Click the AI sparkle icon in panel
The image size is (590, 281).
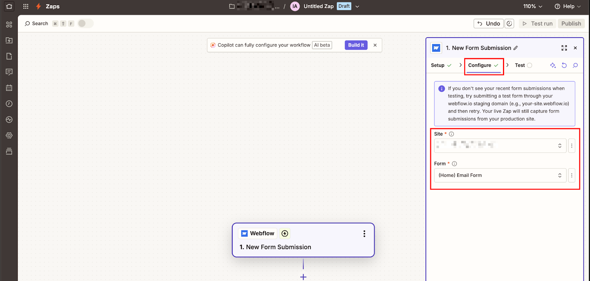coord(553,65)
